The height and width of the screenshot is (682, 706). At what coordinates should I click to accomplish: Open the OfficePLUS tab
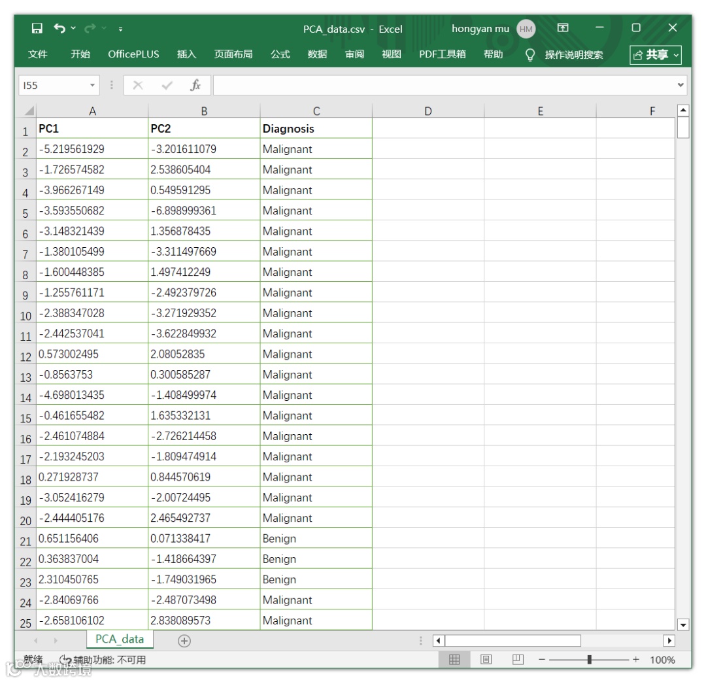click(133, 54)
